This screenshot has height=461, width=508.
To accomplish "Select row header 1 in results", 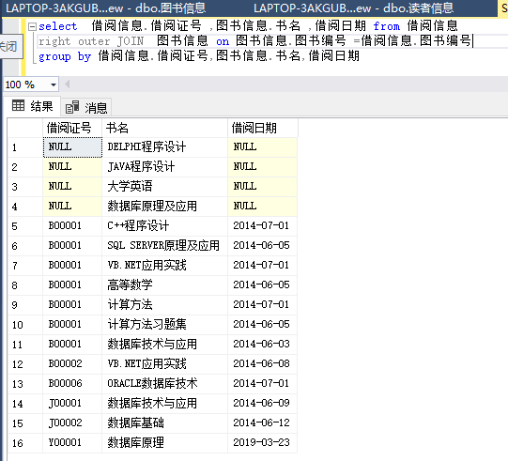I will coord(25,147).
